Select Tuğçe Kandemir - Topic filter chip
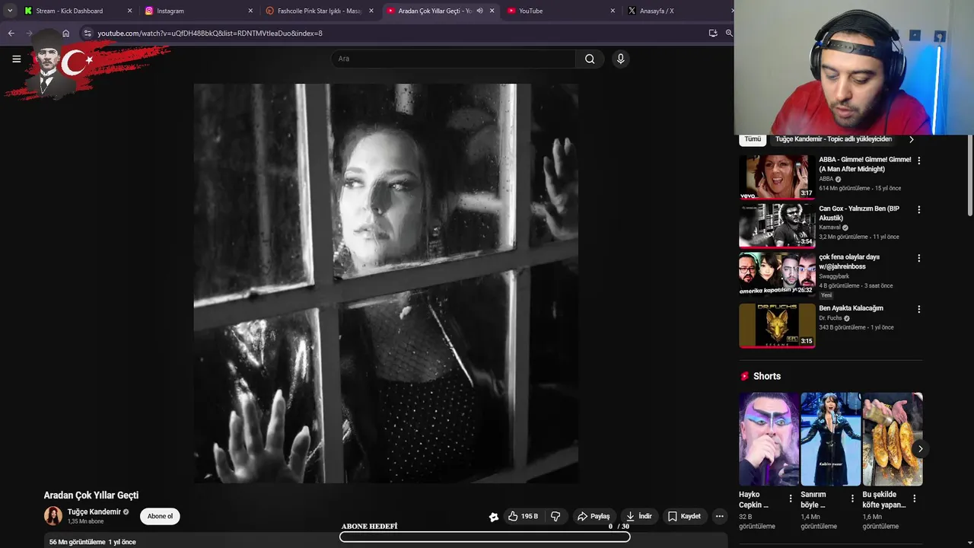 point(833,139)
